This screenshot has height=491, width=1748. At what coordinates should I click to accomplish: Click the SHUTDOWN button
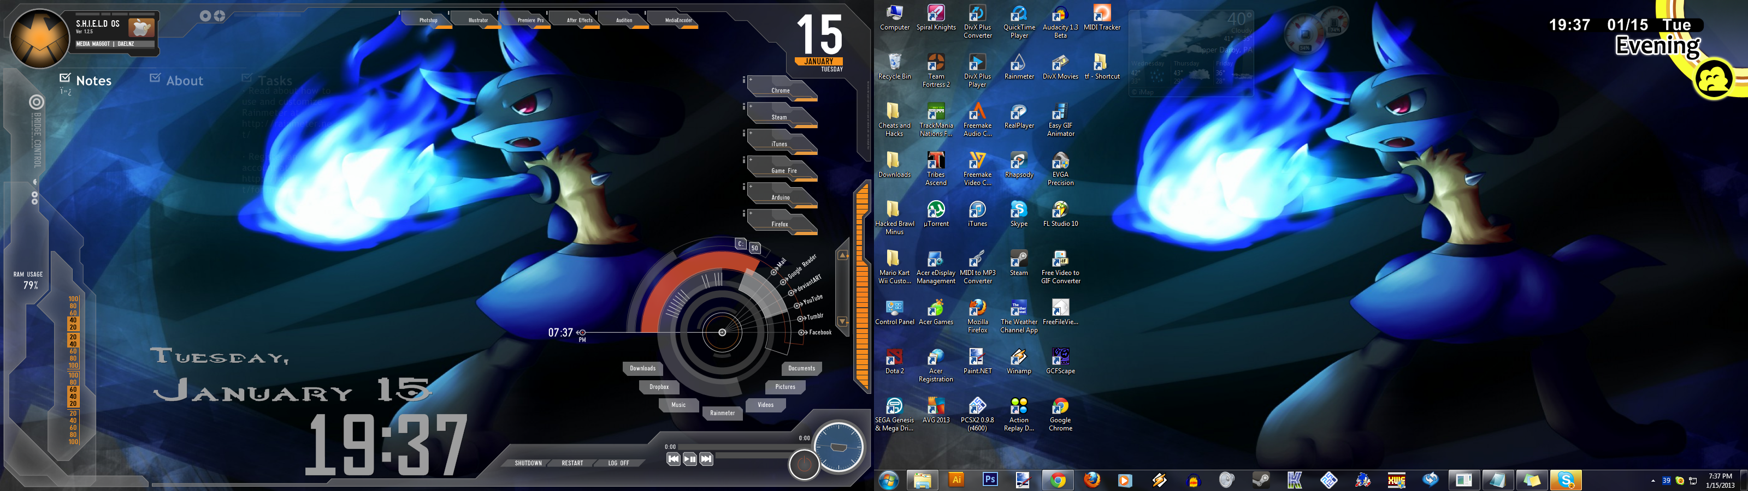(x=528, y=463)
